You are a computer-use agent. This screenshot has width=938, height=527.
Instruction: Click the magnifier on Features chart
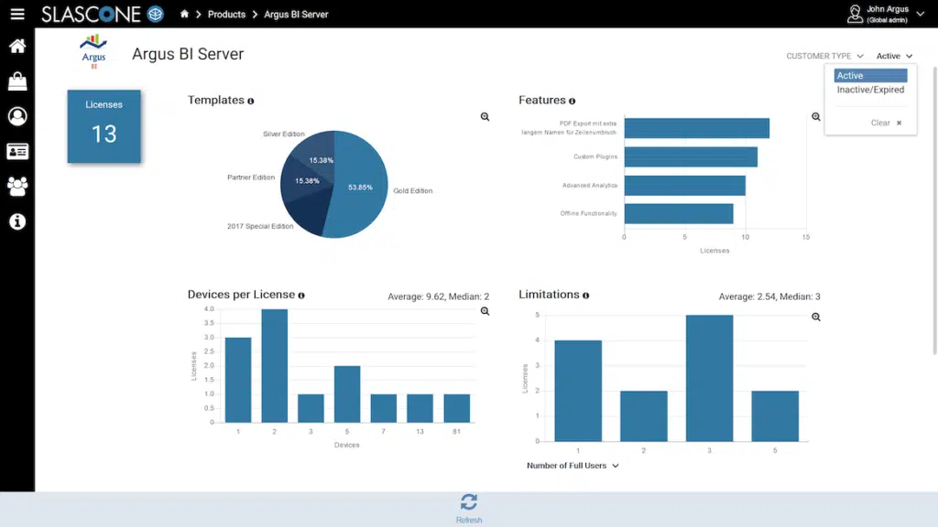(815, 117)
